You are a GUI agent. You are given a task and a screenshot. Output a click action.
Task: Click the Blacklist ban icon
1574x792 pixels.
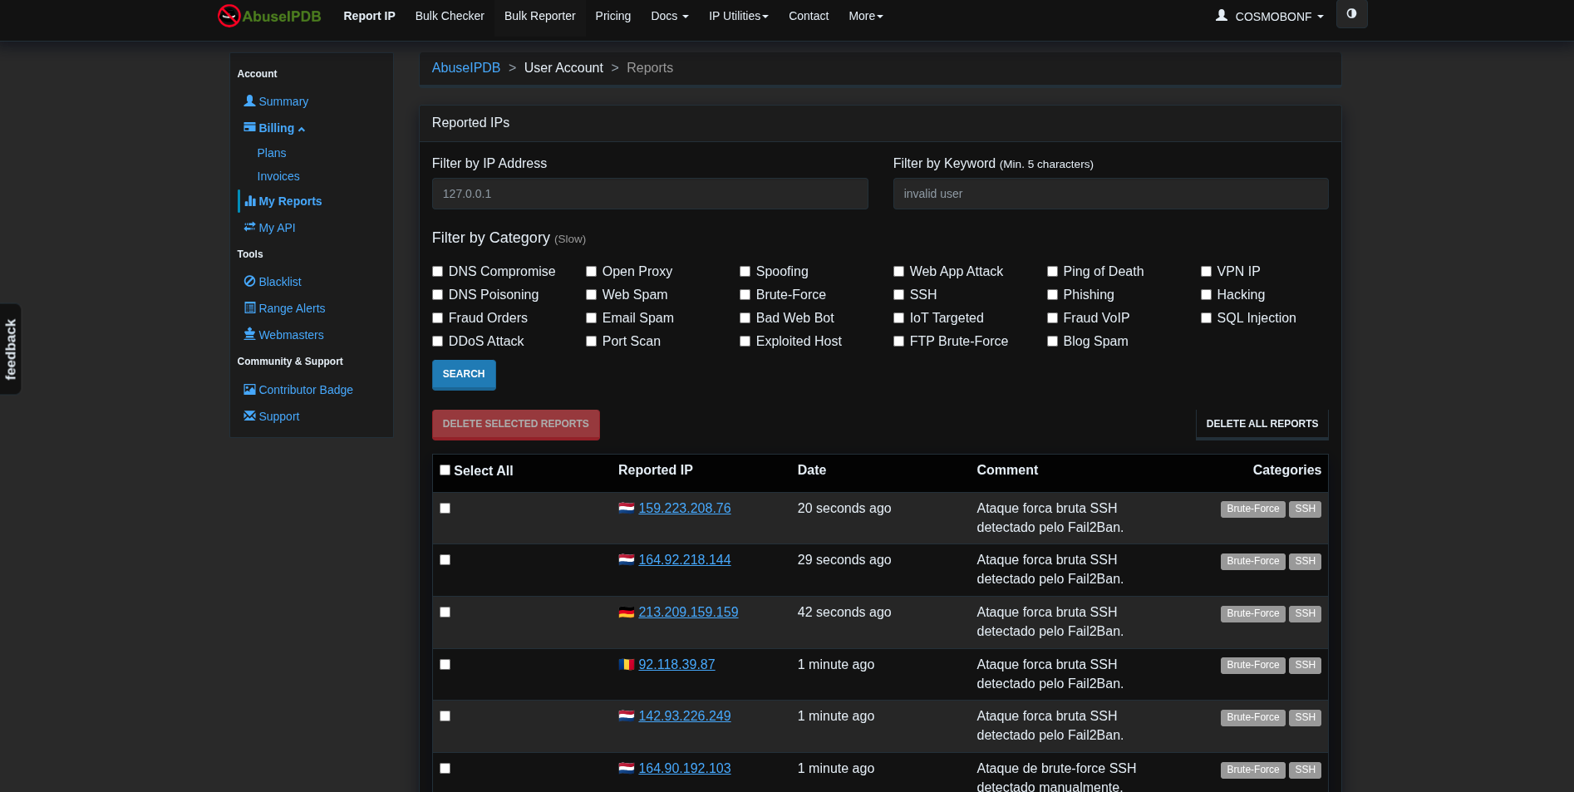pyautogui.click(x=249, y=282)
